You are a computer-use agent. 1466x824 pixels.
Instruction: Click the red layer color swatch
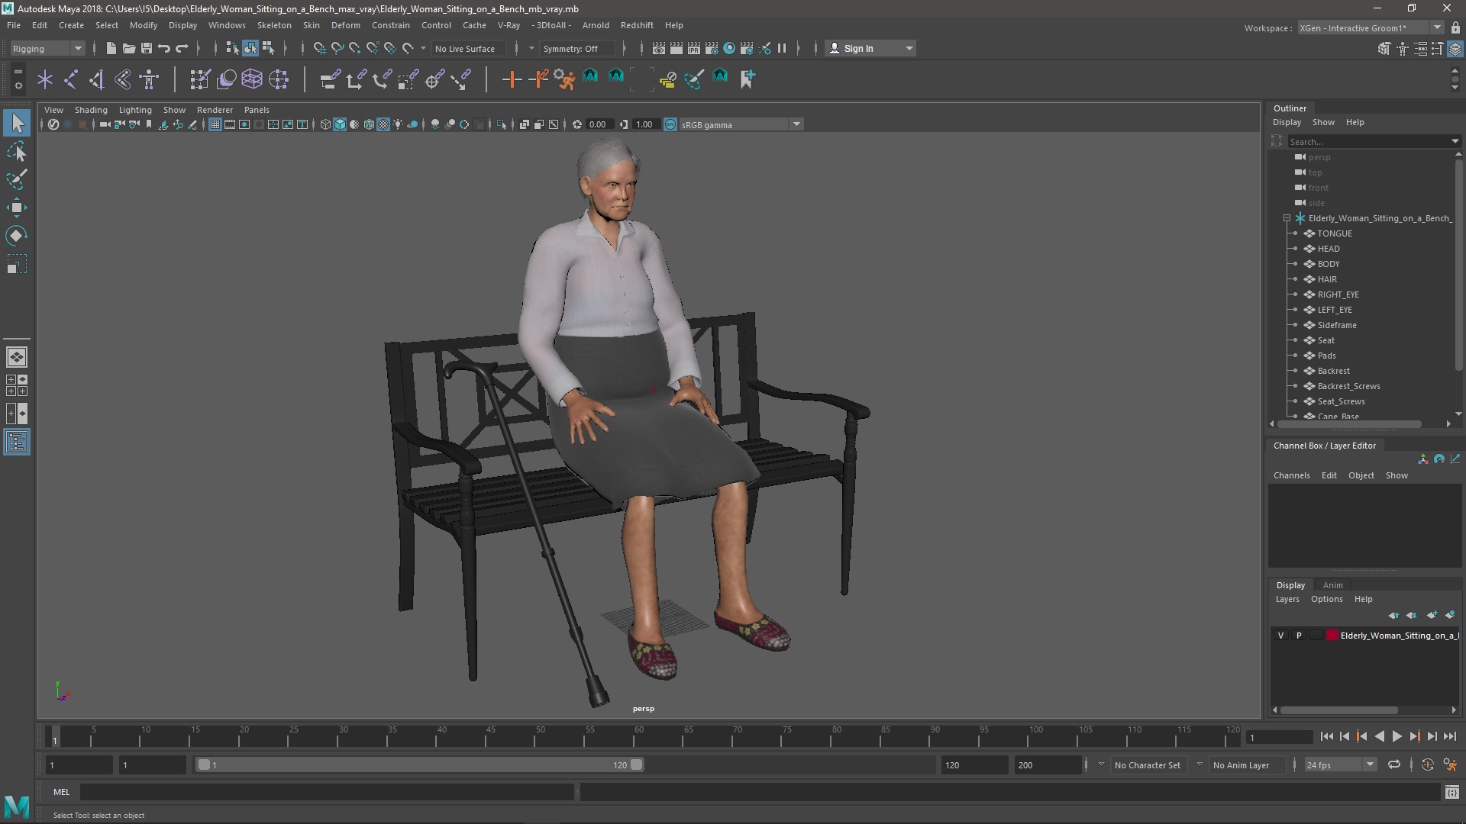click(1332, 636)
